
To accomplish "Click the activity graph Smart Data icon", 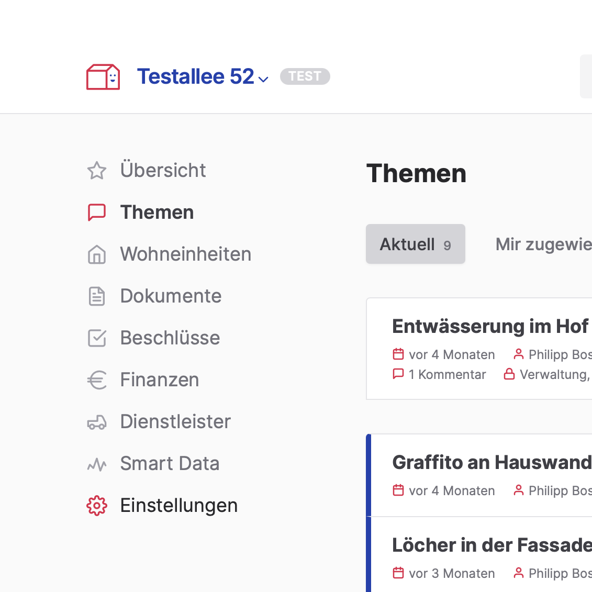I will pos(97,464).
